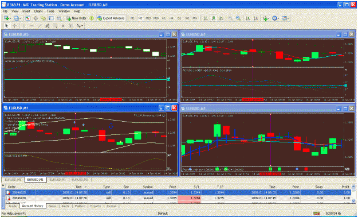This screenshot has width=358, height=217.
Task: Set timeframe to M15
Action: click(148, 18)
